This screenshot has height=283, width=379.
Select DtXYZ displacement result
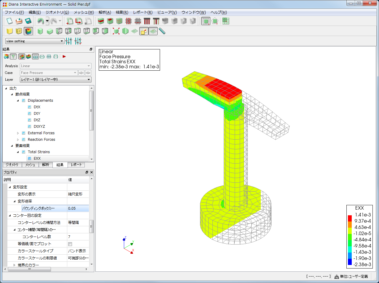click(x=39, y=127)
